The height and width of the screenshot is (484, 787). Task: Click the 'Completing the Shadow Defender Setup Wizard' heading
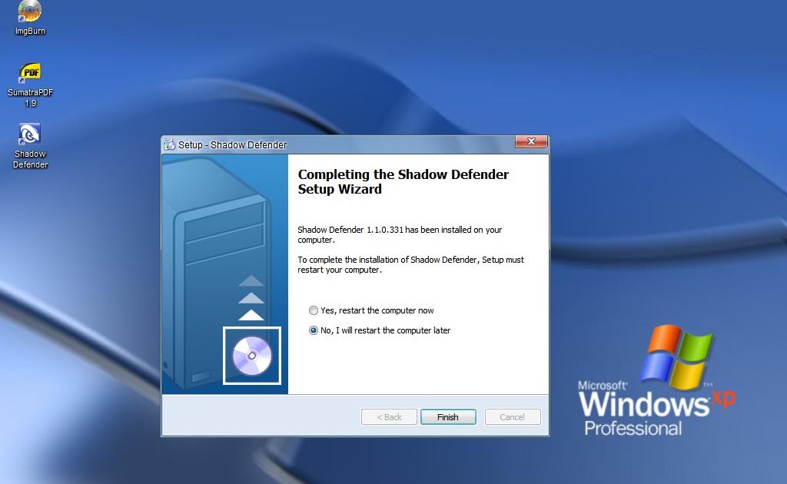coord(403,181)
